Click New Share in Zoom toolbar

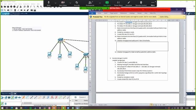[107, 3]
